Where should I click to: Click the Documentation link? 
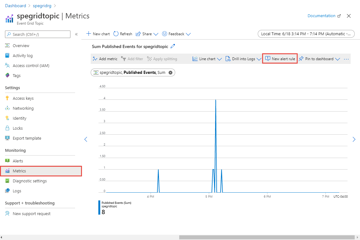321,16
